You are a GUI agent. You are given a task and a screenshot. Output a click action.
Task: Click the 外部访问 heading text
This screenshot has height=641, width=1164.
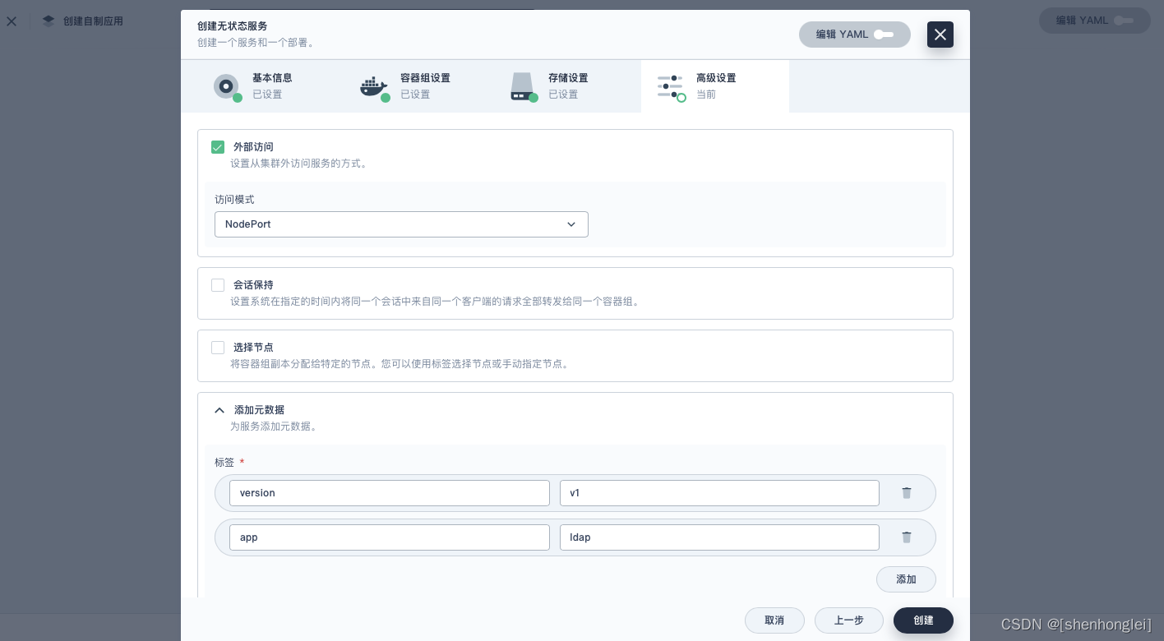(253, 147)
